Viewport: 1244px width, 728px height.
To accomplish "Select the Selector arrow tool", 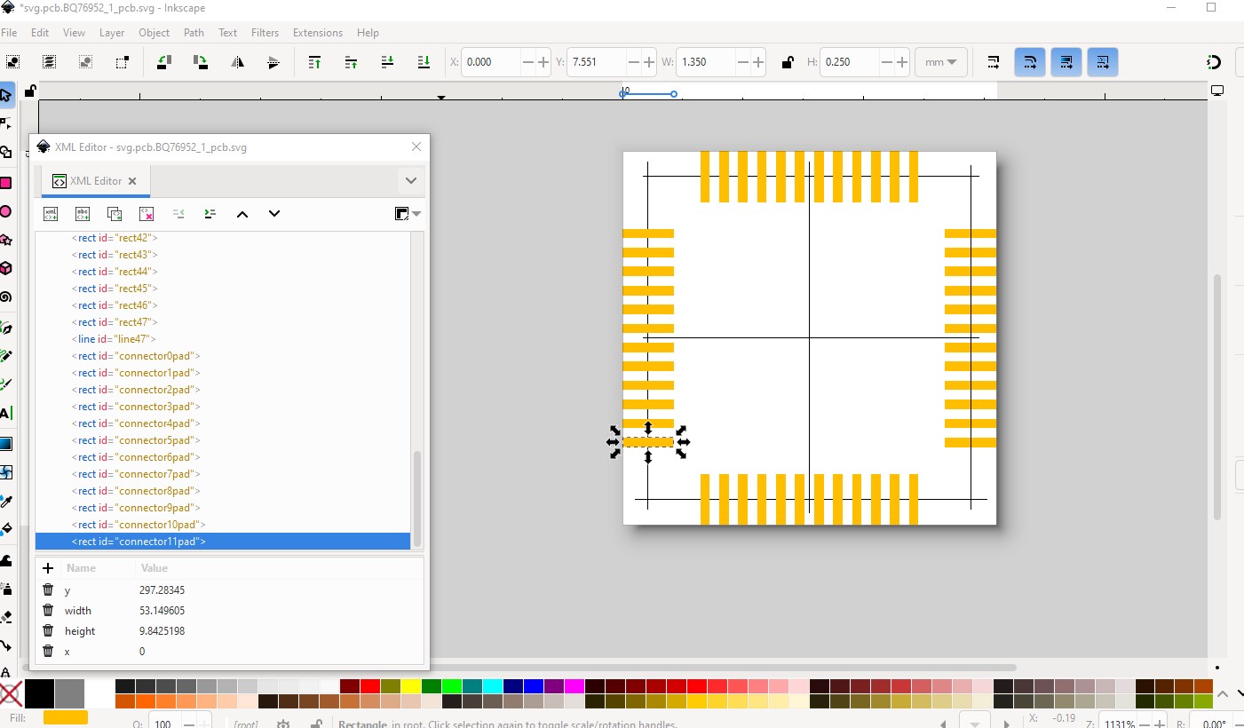I will coord(5,94).
